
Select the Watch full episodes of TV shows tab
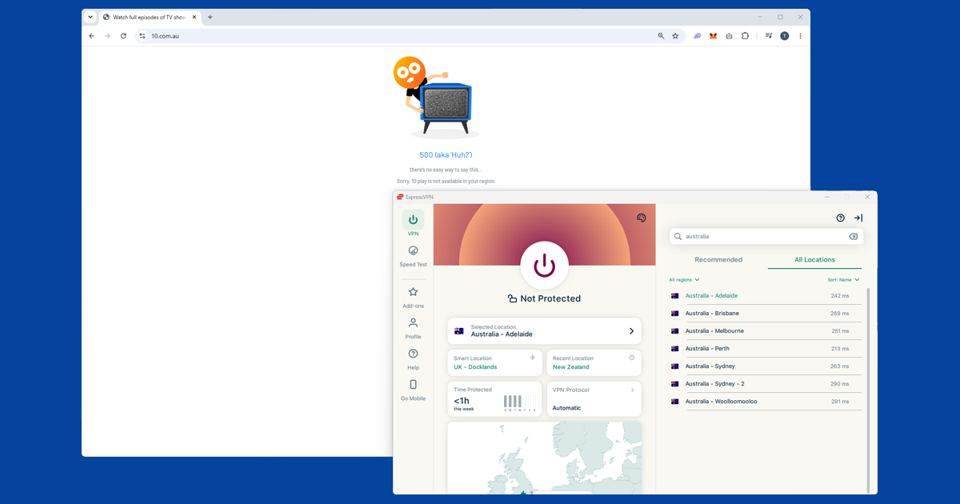pyautogui.click(x=150, y=17)
